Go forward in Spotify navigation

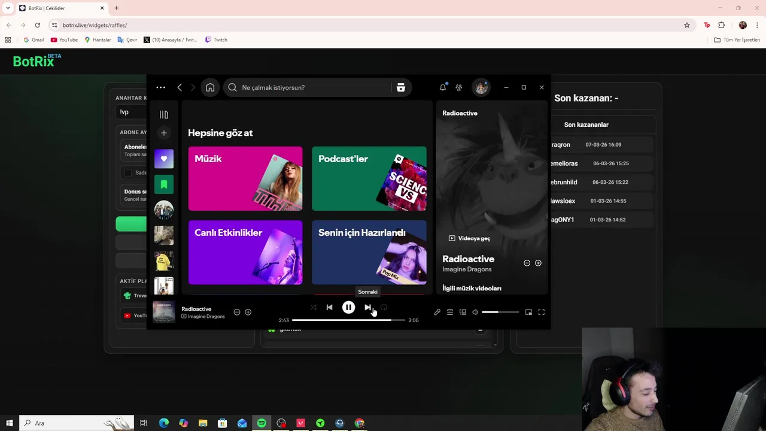click(193, 87)
